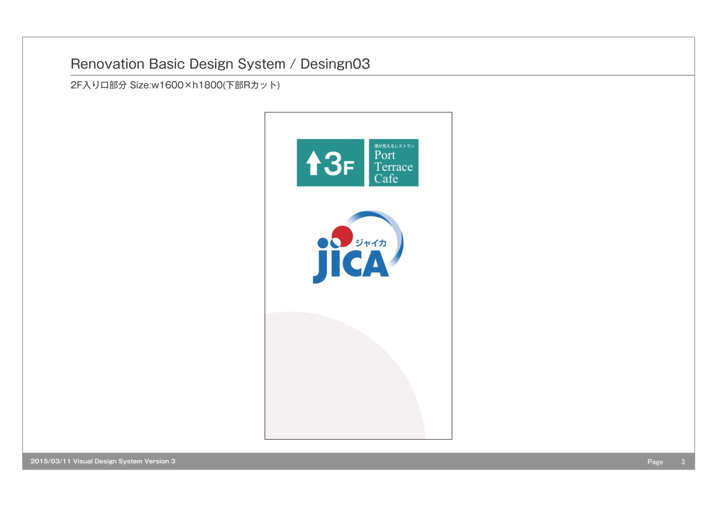Click the page number 3 in the footer
Image resolution: width=717 pixels, height=506 pixels.
[683, 462]
